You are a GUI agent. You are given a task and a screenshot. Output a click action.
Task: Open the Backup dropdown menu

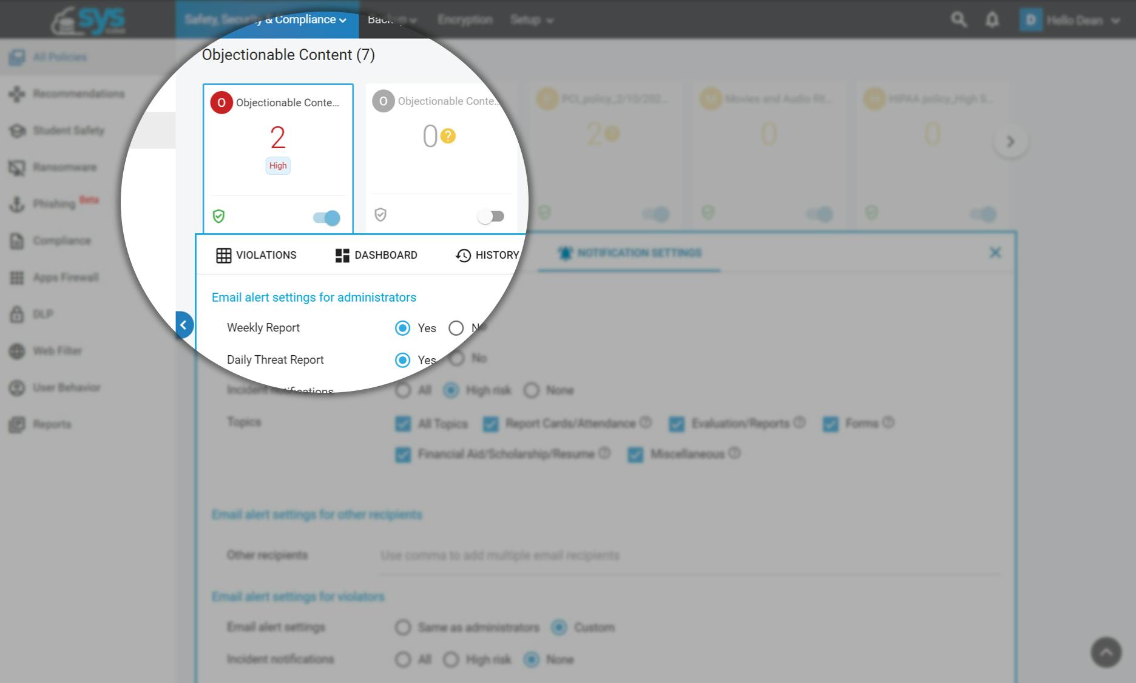(x=392, y=19)
